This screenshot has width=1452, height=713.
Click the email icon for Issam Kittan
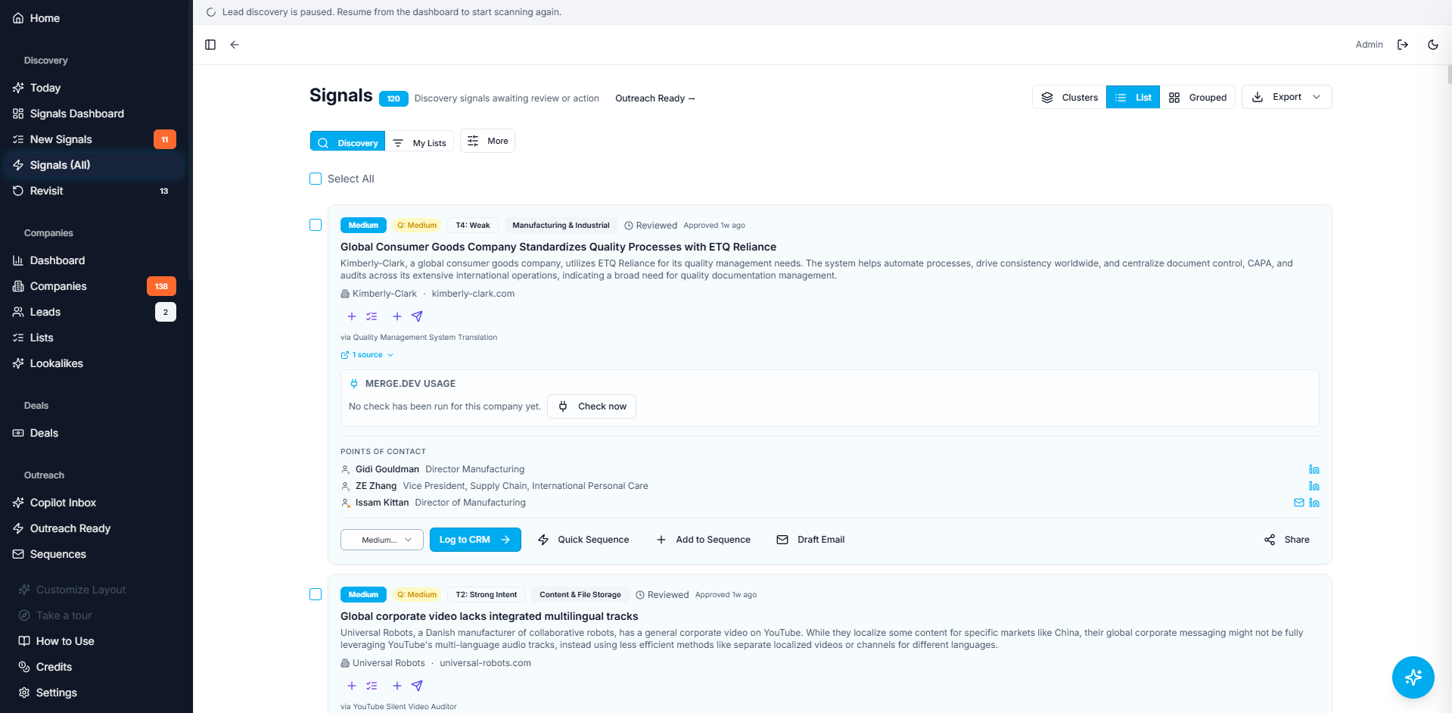click(x=1299, y=503)
